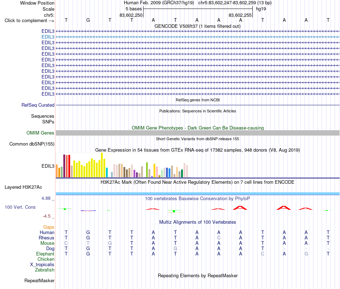Click the tallest yellow GTEx expression bar

coord(102,165)
